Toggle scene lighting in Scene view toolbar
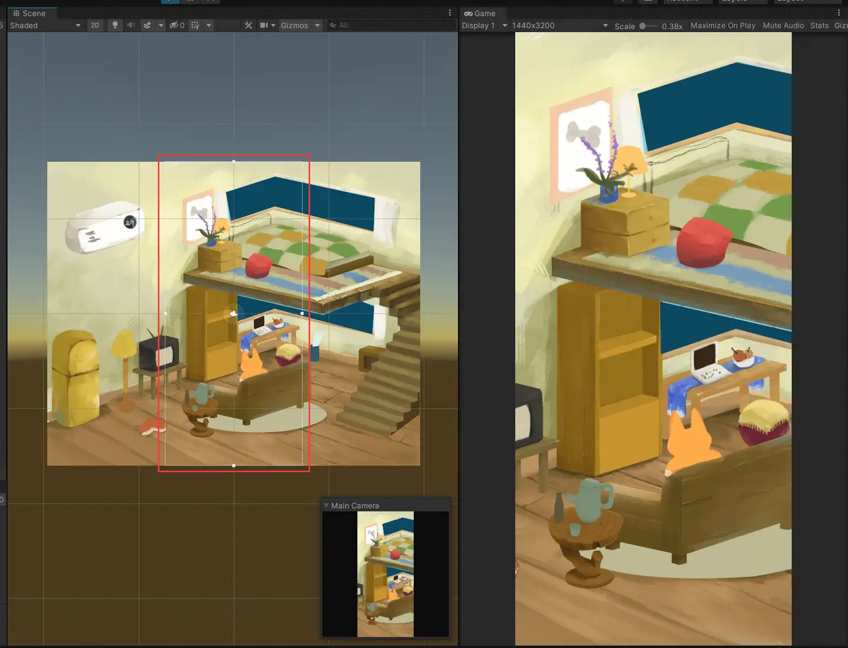The height and width of the screenshot is (648, 848). pos(115,25)
